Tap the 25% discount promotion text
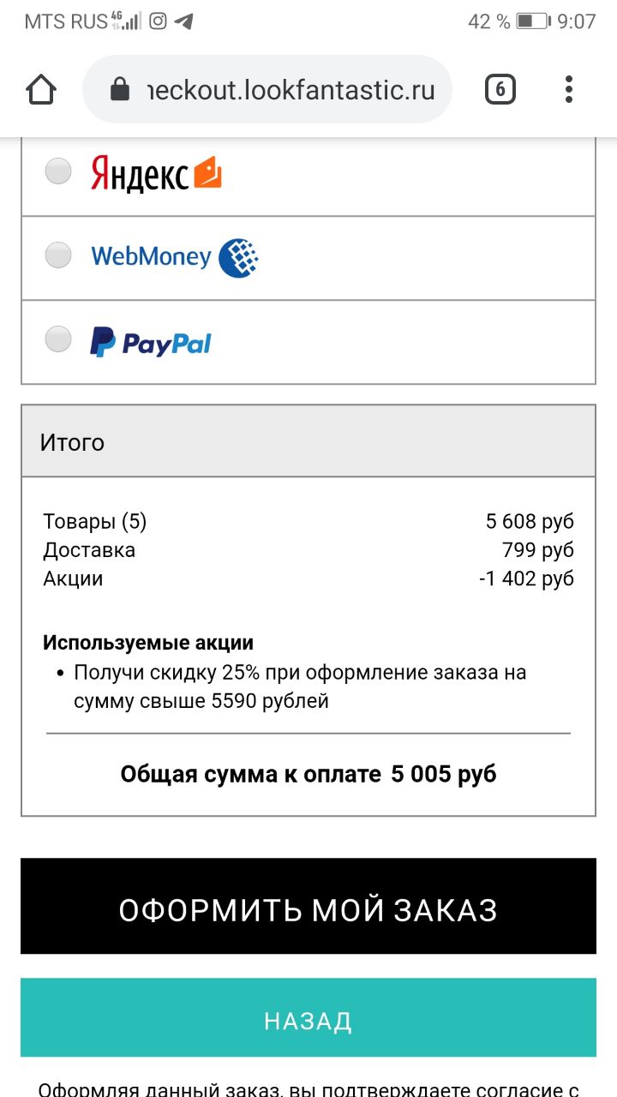 [300, 686]
